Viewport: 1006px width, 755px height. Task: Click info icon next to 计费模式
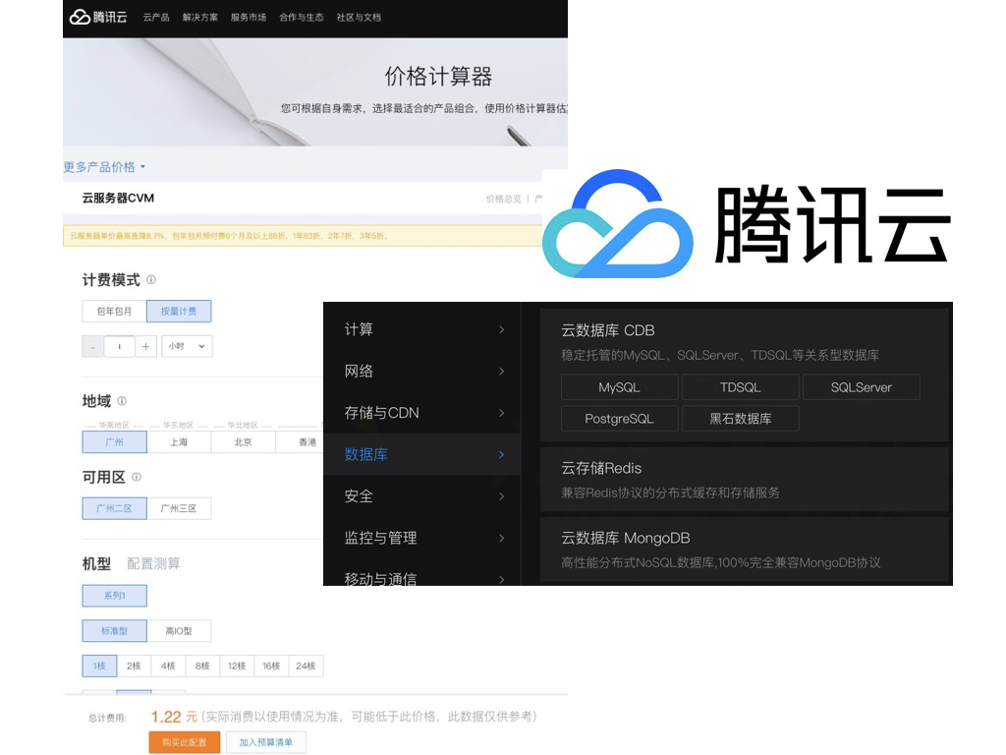[150, 280]
